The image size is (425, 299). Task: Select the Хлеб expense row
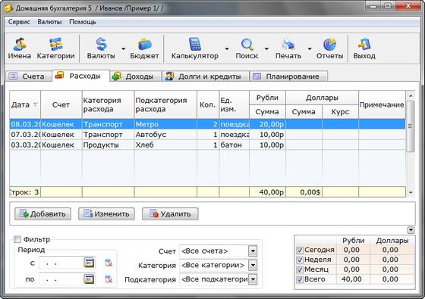point(208,145)
